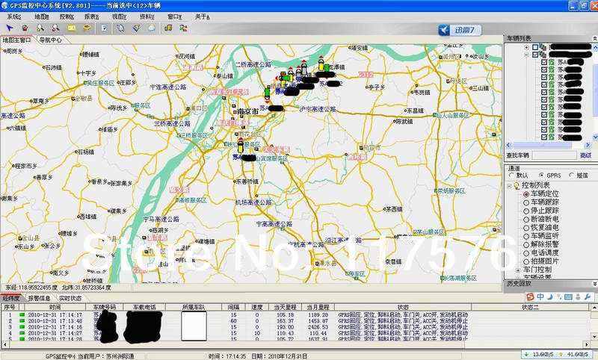
Task: Open the 资料 menu
Action: 147,16
